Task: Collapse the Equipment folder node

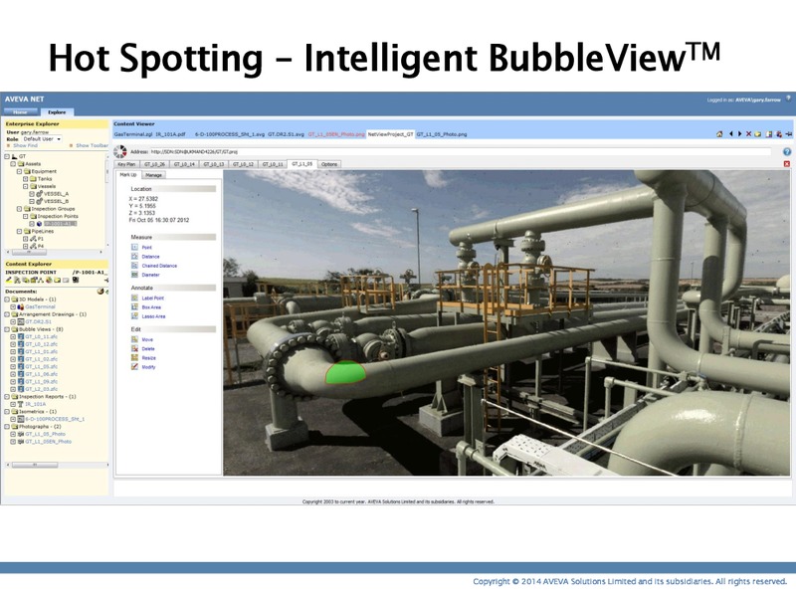Action: pos(19,171)
